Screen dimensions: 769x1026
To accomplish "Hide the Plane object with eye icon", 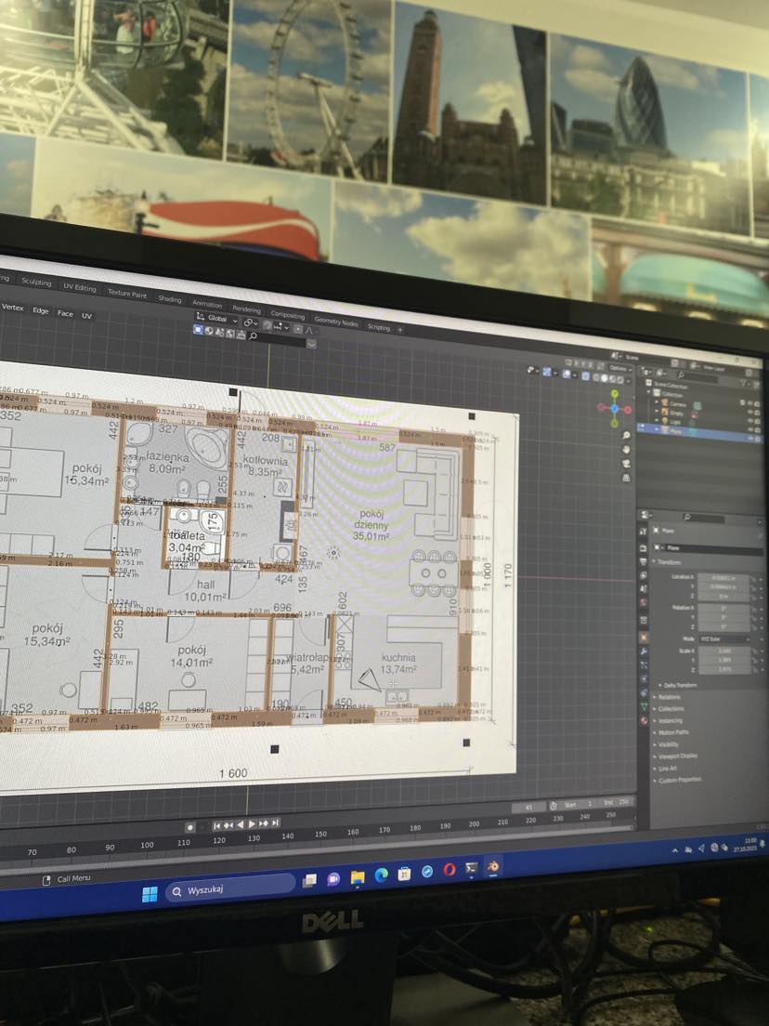I will click(750, 439).
